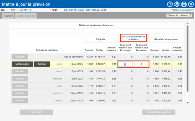Click the scrollbar down arrow
Screen dimensions: 195x121
pos(187,103)
